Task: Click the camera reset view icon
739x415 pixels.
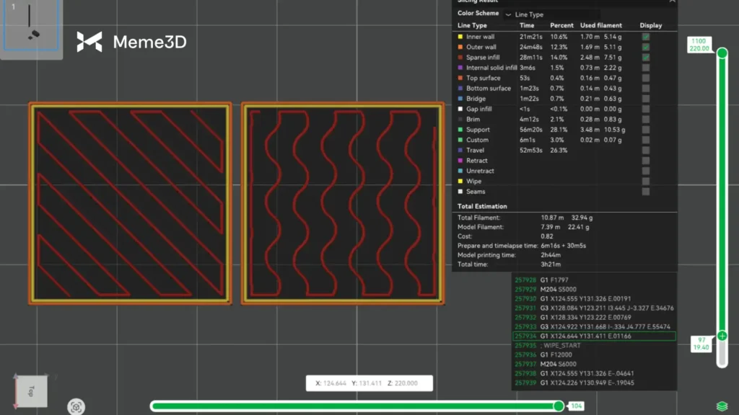Action: pos(76,407)
